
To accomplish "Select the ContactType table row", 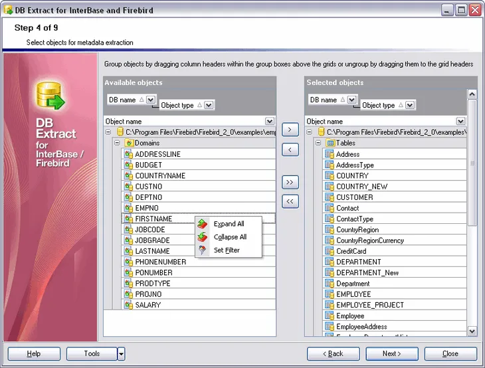I will coord(395,219).
